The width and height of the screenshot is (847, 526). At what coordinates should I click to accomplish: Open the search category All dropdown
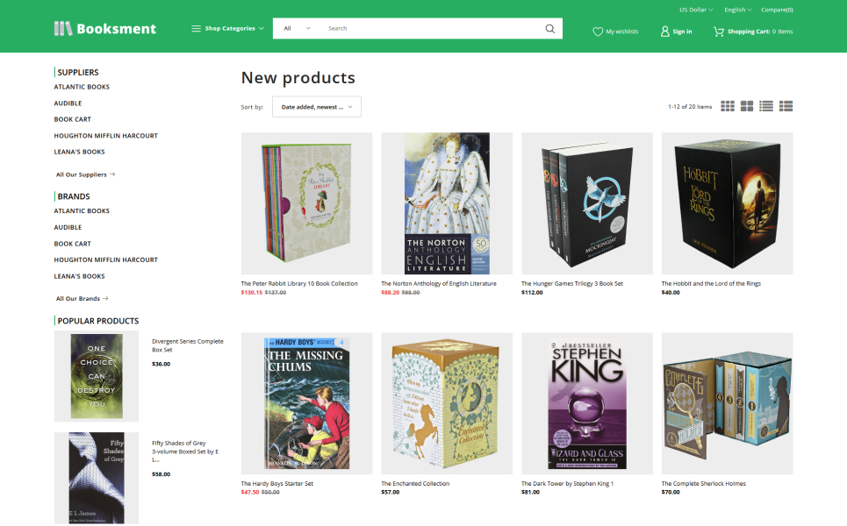point(297,29)
